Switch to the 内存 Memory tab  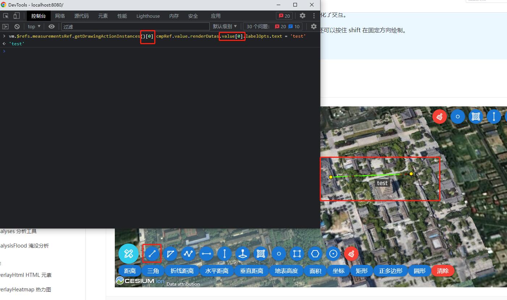[174, 16]
